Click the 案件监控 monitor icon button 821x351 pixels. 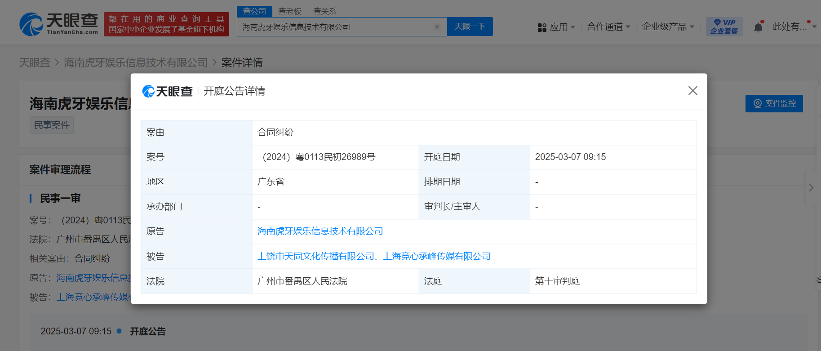[774, 103]
